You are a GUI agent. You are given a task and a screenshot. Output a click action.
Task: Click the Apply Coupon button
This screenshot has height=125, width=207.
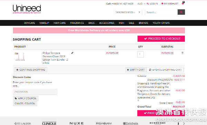pos(26,98)
